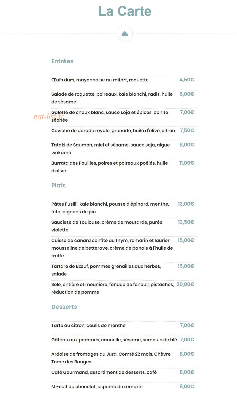The width and height of the screenshot is (237, 402).
Task: Select the Desserts section heading
Action: 64,307
